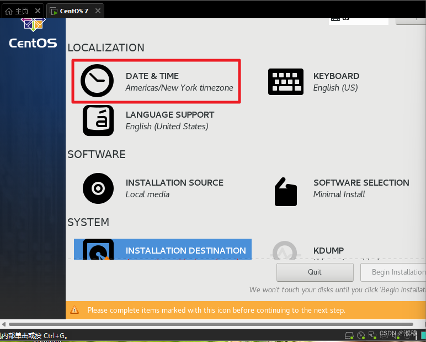Open Language Support icon
The height and width of the screenshot is (342, 426).
click(x=98, y=120)
